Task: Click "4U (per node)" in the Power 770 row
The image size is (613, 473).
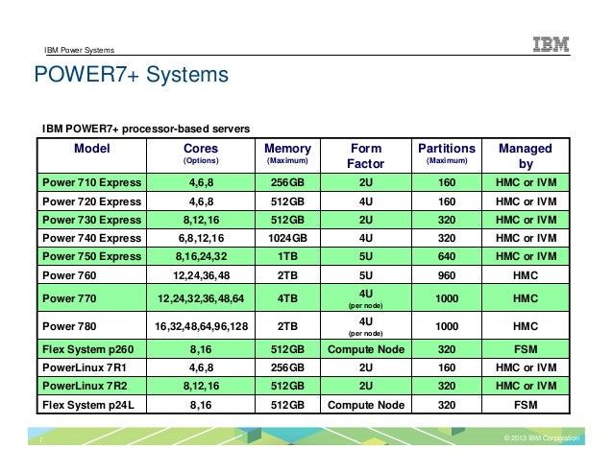Action: (x=366, y=298)
